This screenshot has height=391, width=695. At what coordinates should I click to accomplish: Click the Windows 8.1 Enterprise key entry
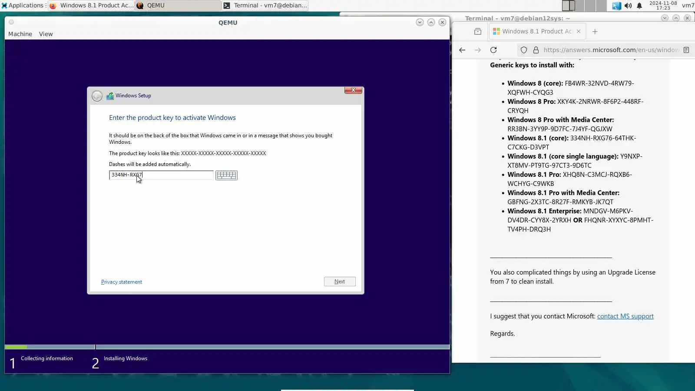pyautogui.click(x=580, y=220)
